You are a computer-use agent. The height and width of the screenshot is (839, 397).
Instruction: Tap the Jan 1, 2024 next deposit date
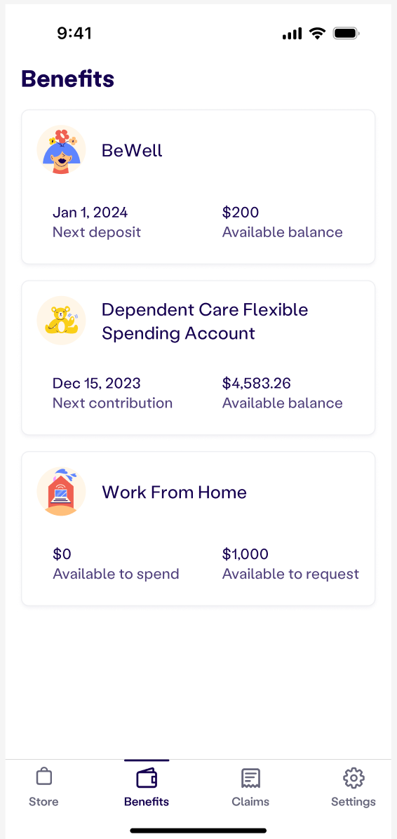[x=90, y=213]
